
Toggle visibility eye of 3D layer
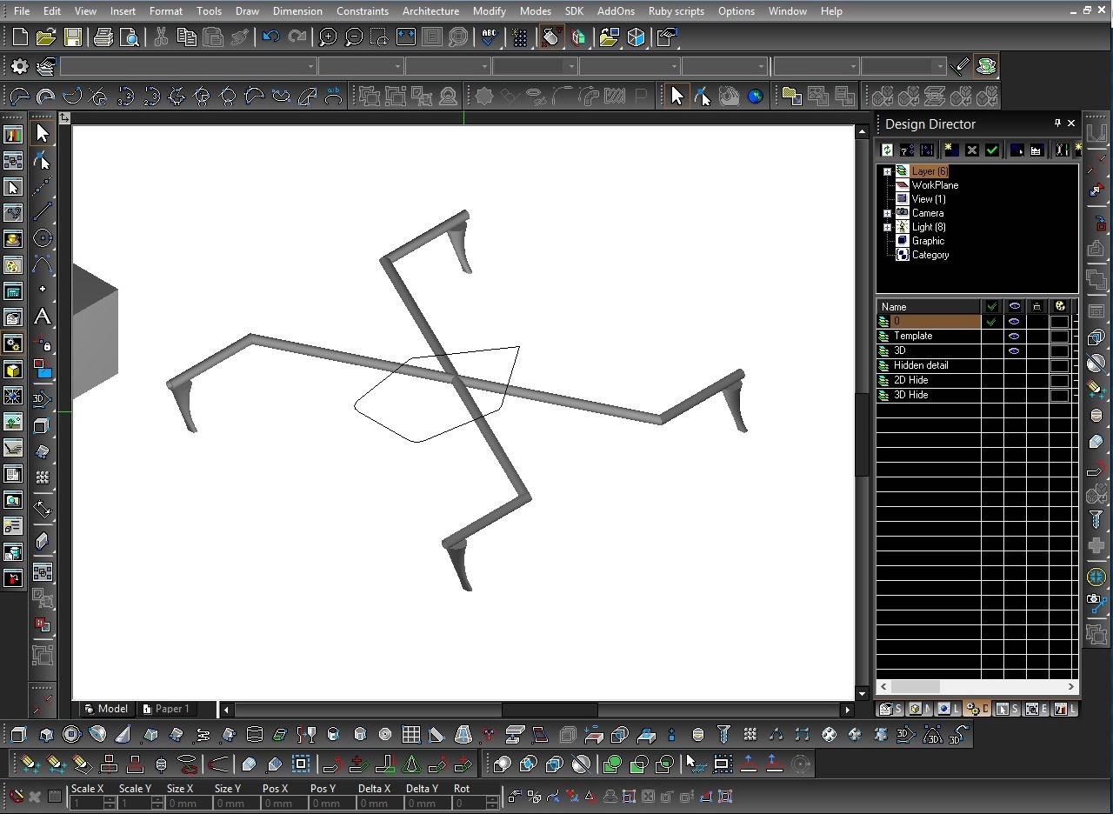pos(1014,350)
